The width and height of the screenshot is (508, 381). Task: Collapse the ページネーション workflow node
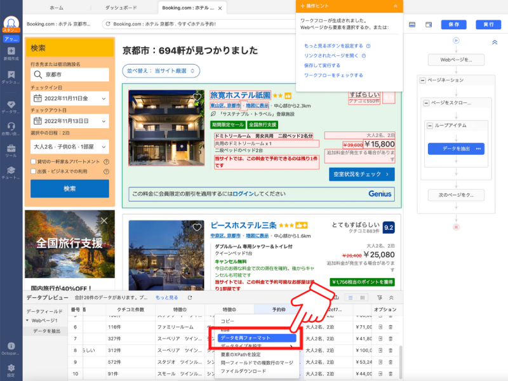[x=422, y=81]
